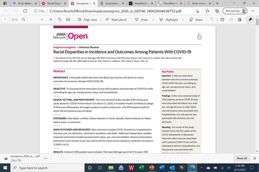Image resolution: width=259 pixels, height=172 pixels.
Task: Pin the PDF toolbar
Action: 250,19
